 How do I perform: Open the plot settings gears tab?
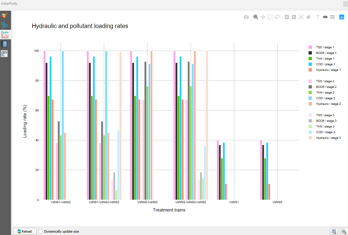pos(4,25)
